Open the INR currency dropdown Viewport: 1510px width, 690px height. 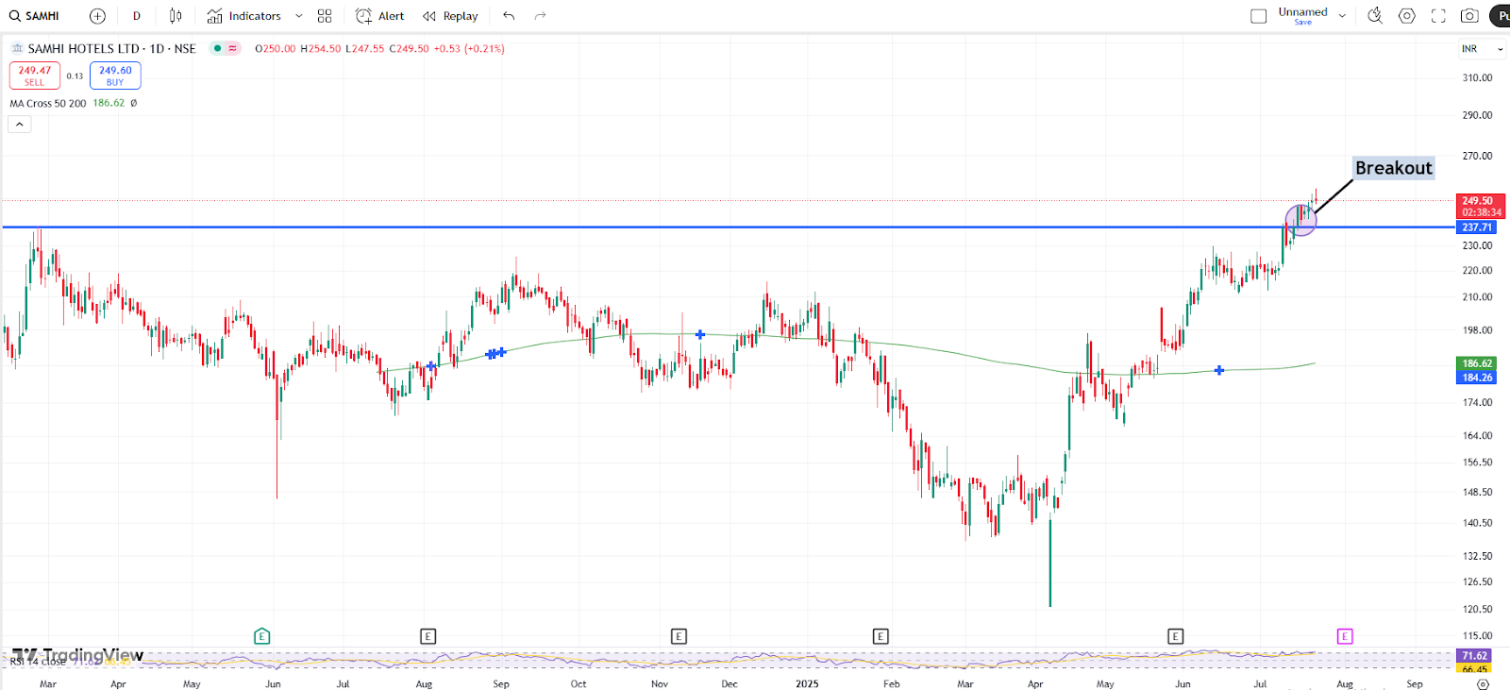click(x=1483, y=49)
